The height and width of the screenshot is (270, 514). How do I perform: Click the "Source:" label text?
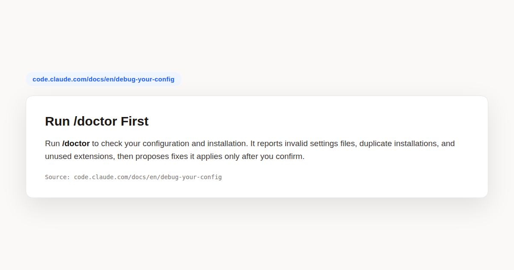57,177
